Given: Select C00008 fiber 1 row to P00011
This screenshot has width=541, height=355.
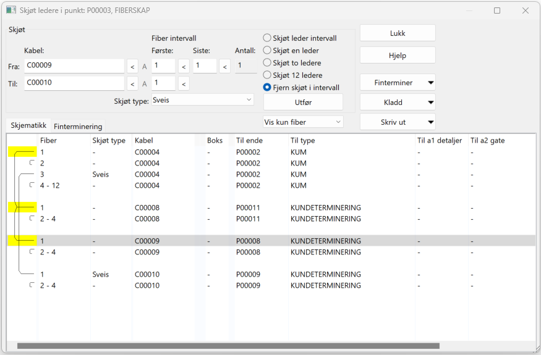Looking at the screenshot, I should click(x=271, y=207).
